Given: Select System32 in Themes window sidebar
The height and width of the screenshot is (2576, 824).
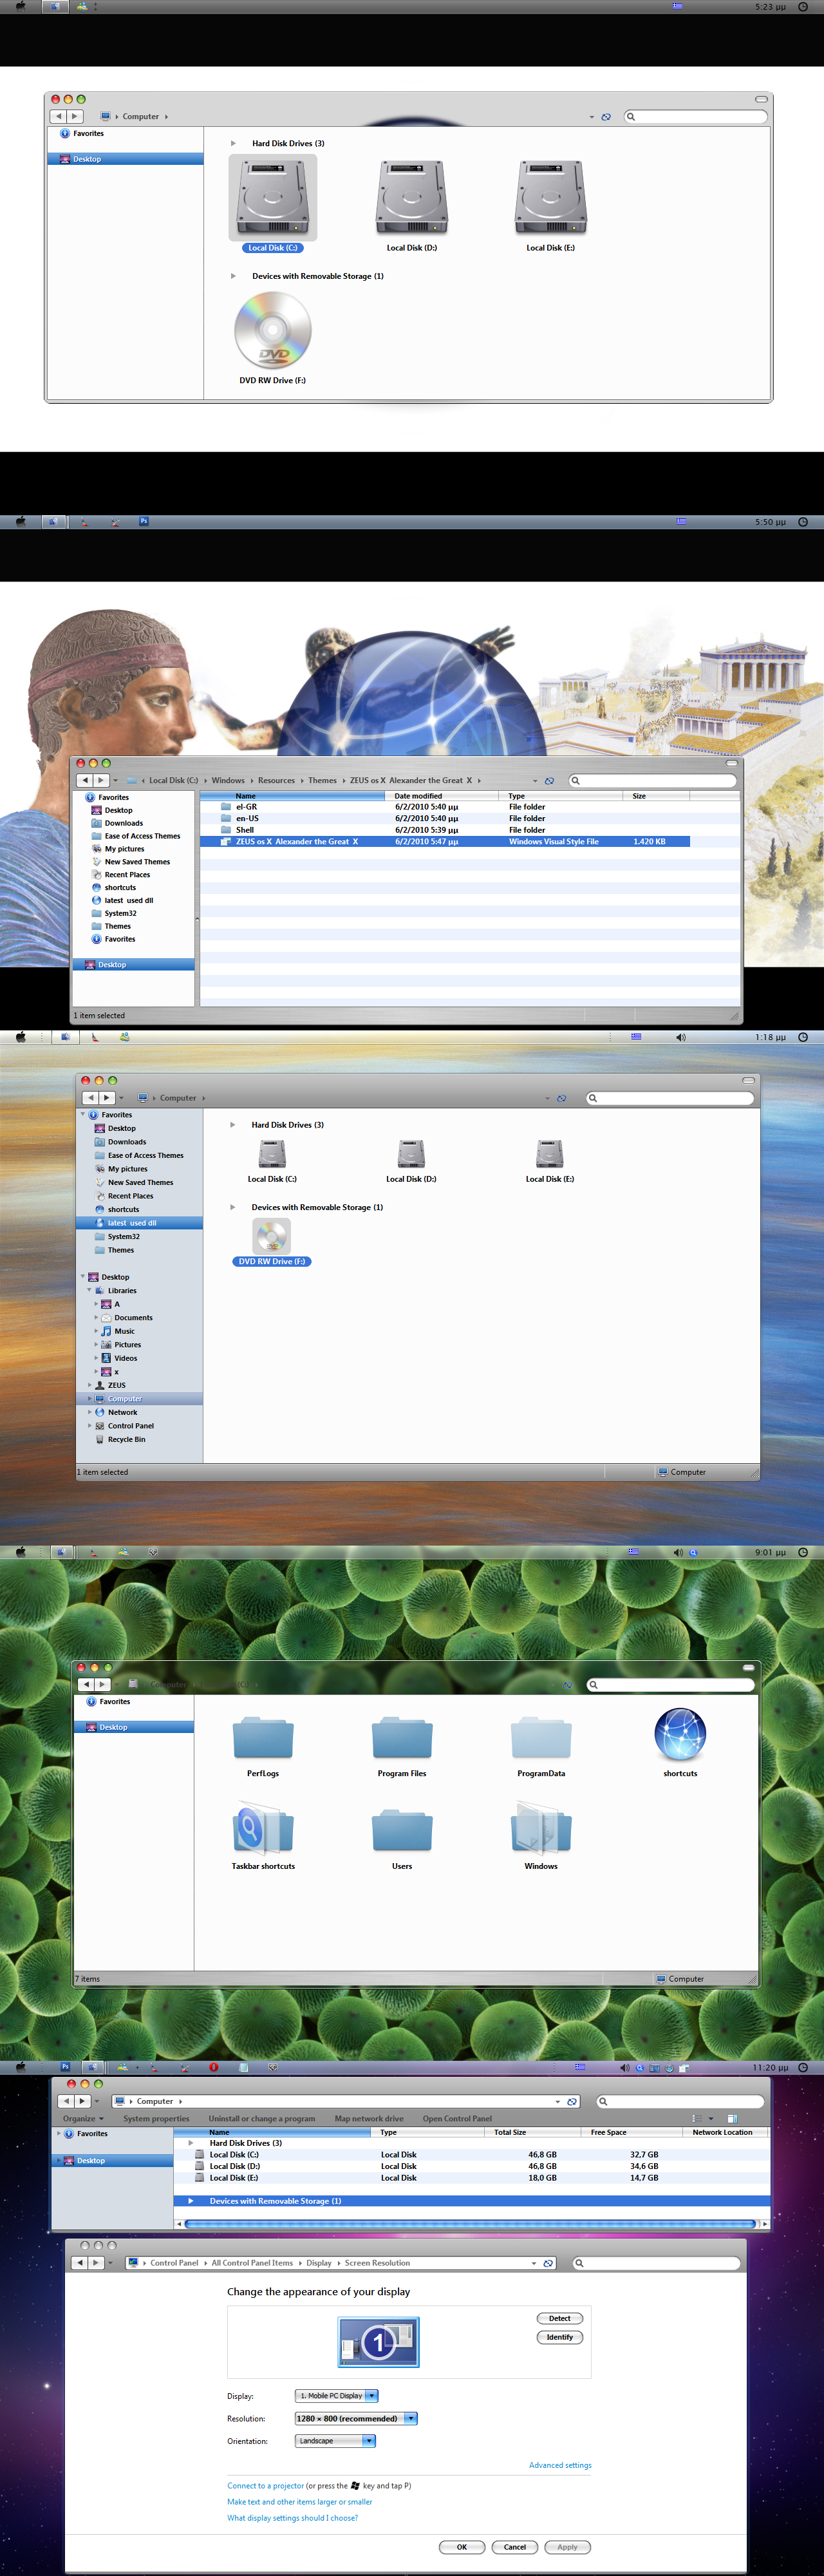Looking at the screenshot, I should point(120,913).
